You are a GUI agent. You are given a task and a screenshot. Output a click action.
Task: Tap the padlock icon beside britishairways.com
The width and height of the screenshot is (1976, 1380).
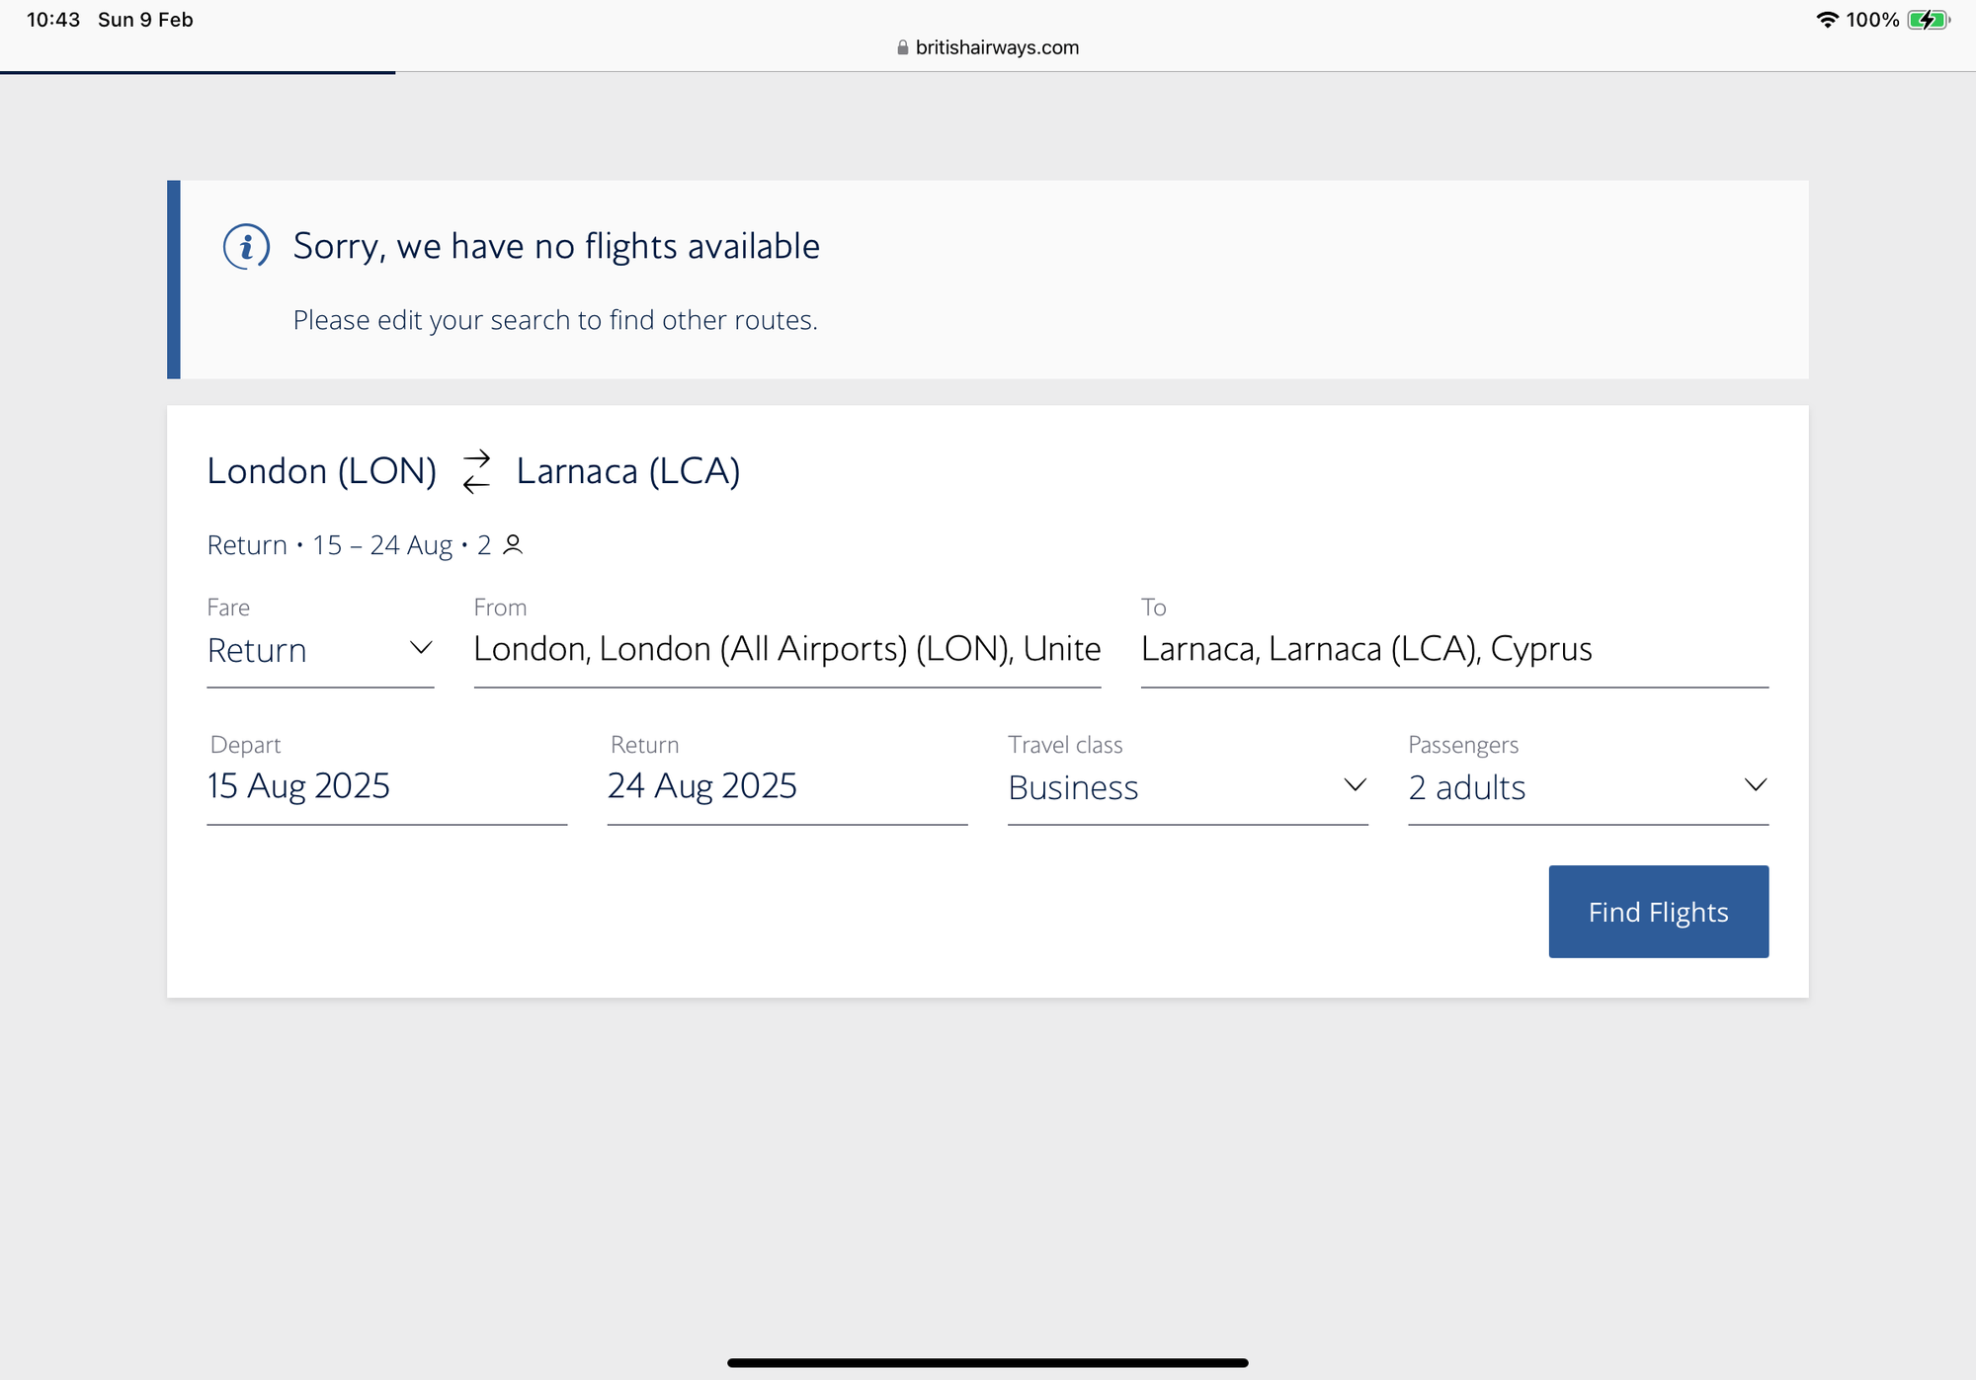coord(902,47)
